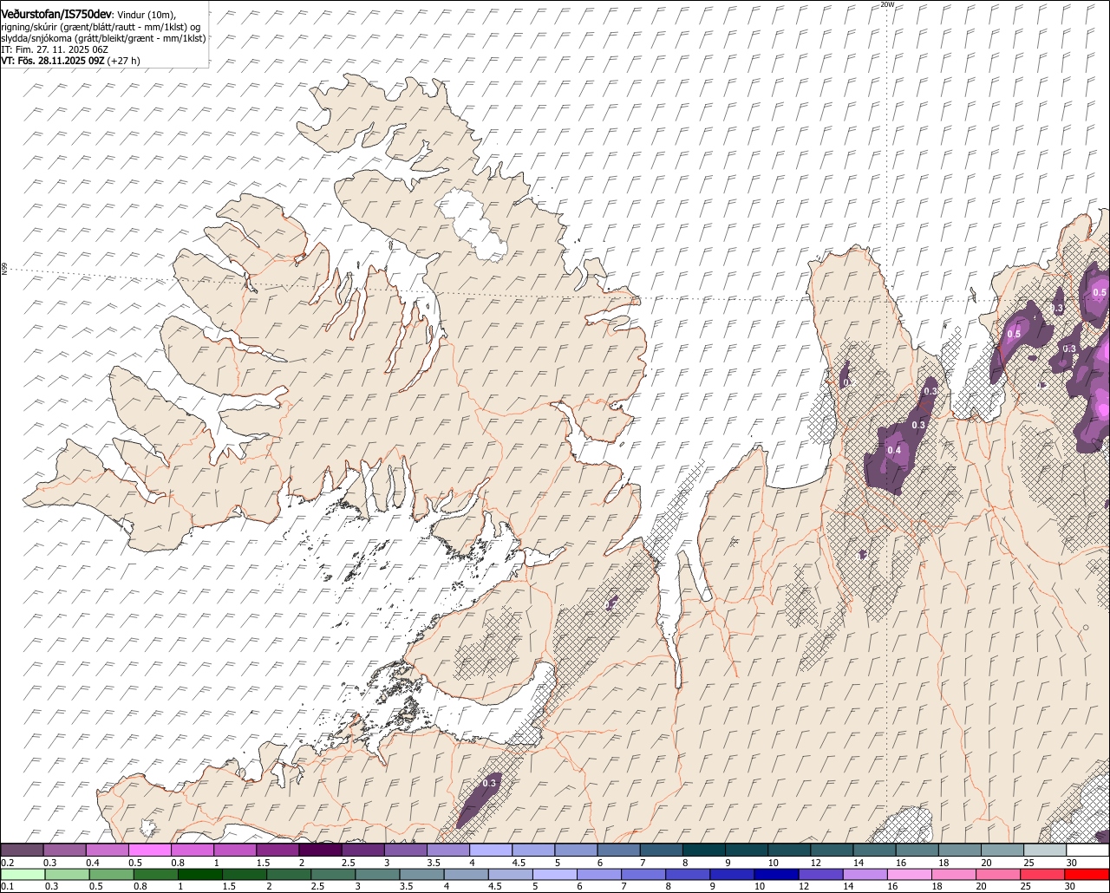
Task: Select the darkest purple 2–2.5 swatch in the upper legend
Action: (320, 850)
